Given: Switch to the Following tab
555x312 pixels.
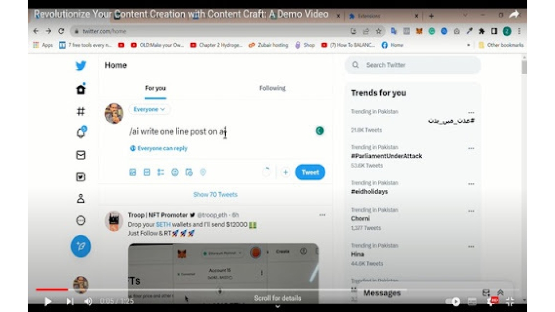Looking at the screenshot, I should point(272,88).
